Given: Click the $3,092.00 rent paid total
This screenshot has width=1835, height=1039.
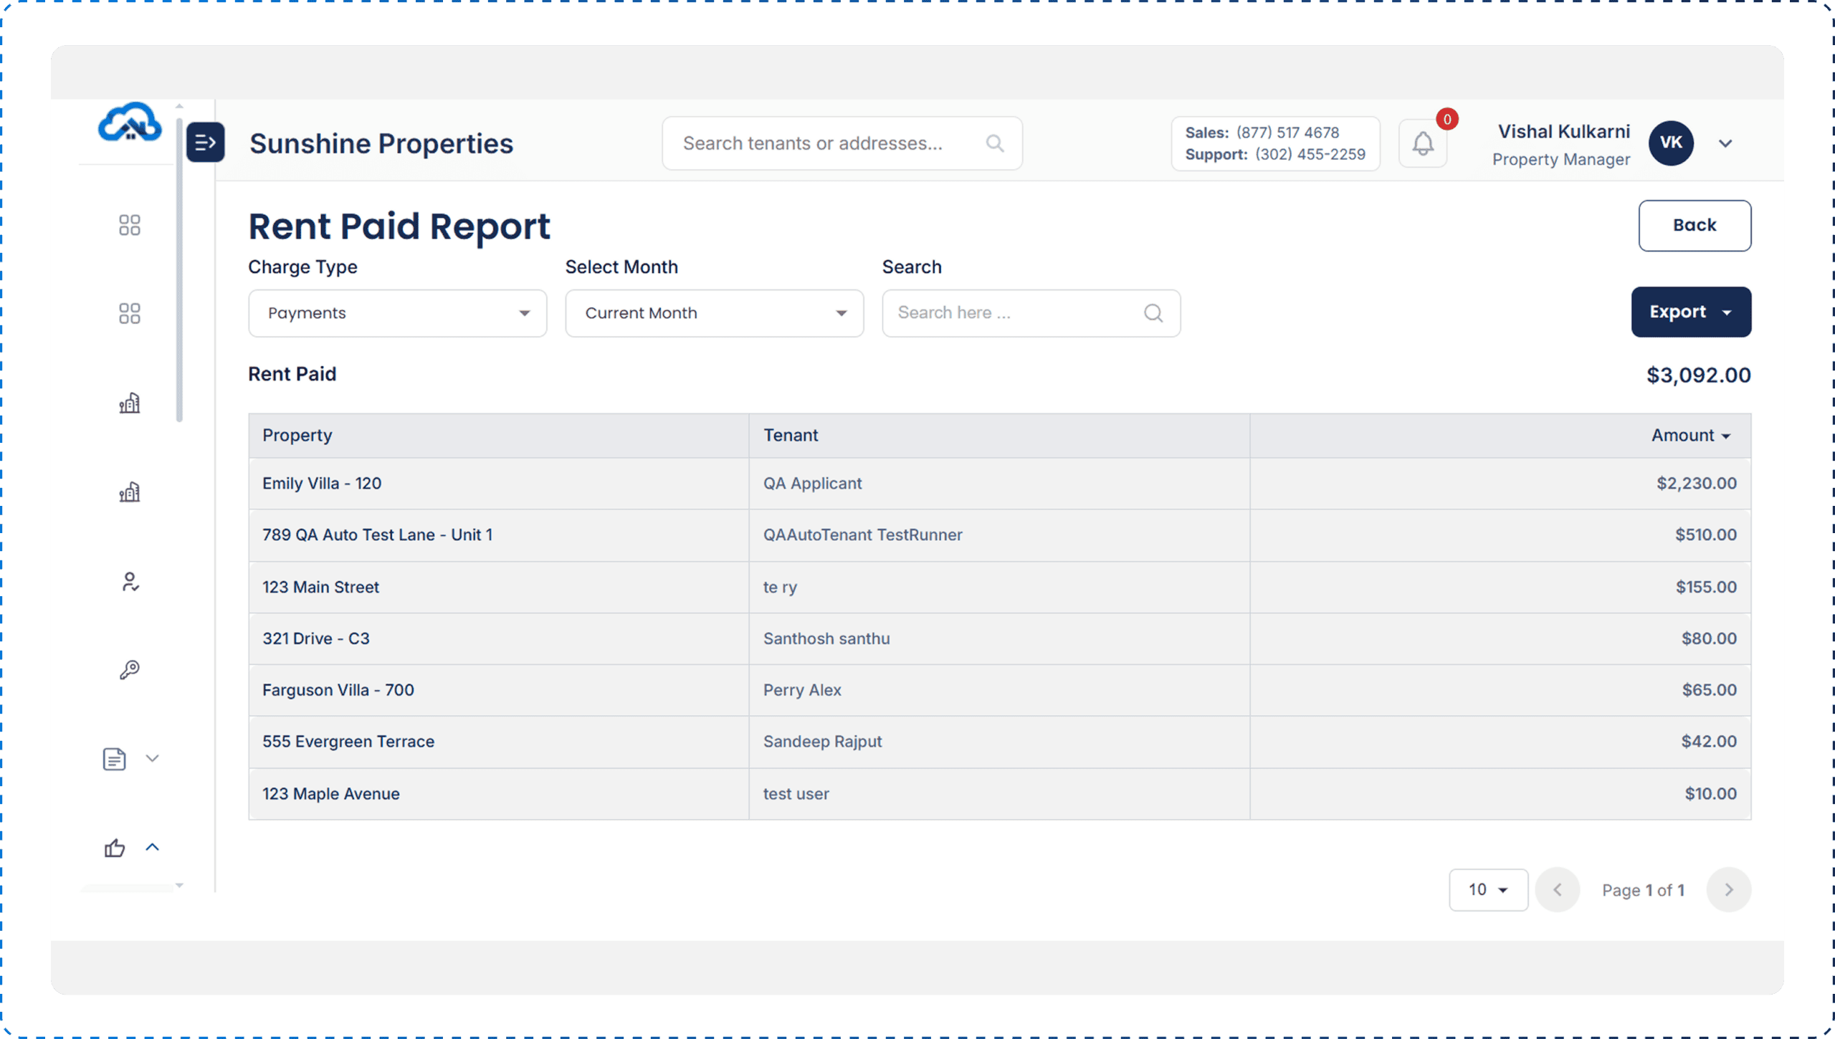Looking at the screenshot, I should 1698,375.
